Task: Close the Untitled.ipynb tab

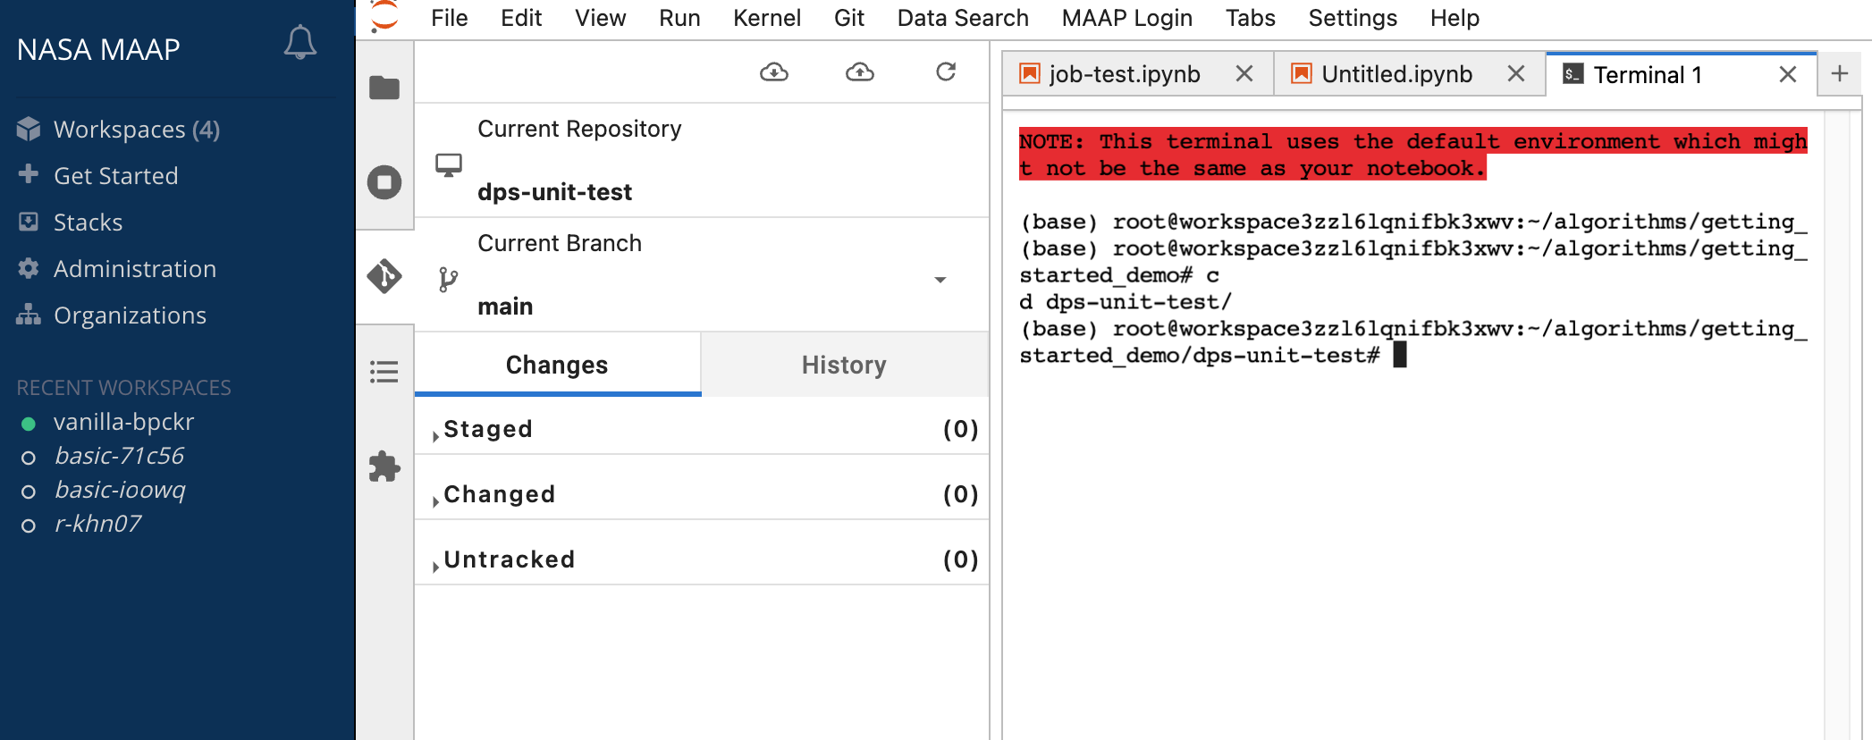Action: tap(1516, 73)
